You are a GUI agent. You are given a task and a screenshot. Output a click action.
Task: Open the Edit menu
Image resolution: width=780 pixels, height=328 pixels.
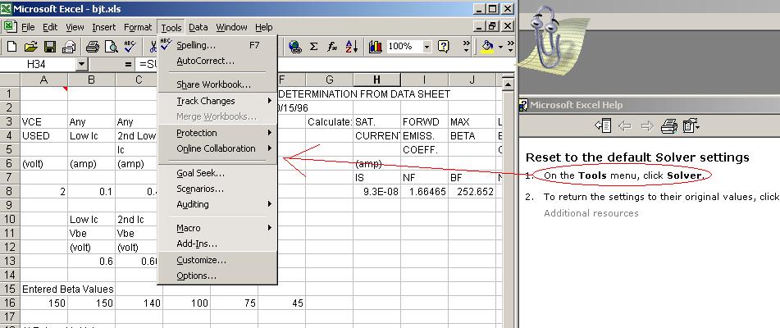click(x=50, y=27)
